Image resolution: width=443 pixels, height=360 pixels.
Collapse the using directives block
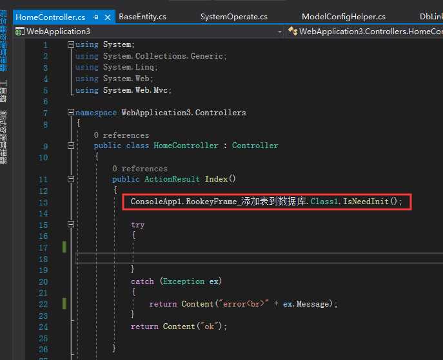(x=71, y=44)
